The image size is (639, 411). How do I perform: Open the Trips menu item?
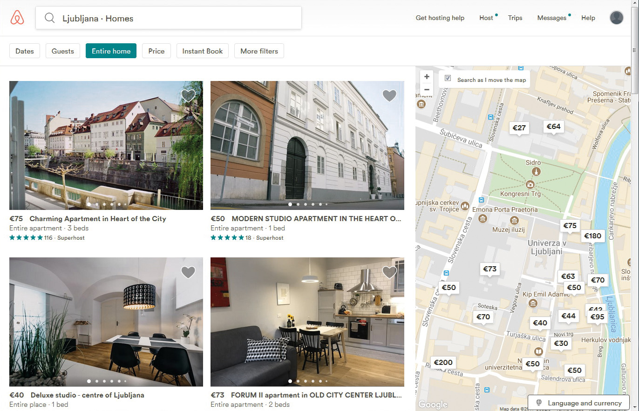coord(515,18)
